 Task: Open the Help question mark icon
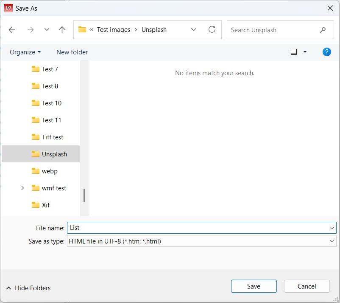(x=326, y=52)
